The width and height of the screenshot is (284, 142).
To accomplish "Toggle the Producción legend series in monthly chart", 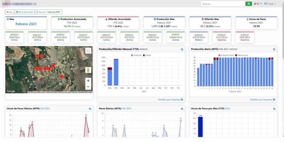I will pyautogui.click(x=137, y=55).
